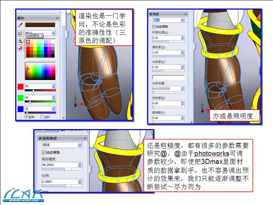Click the 光泽度 0.30 spinner arrows

tap(183, 67)
